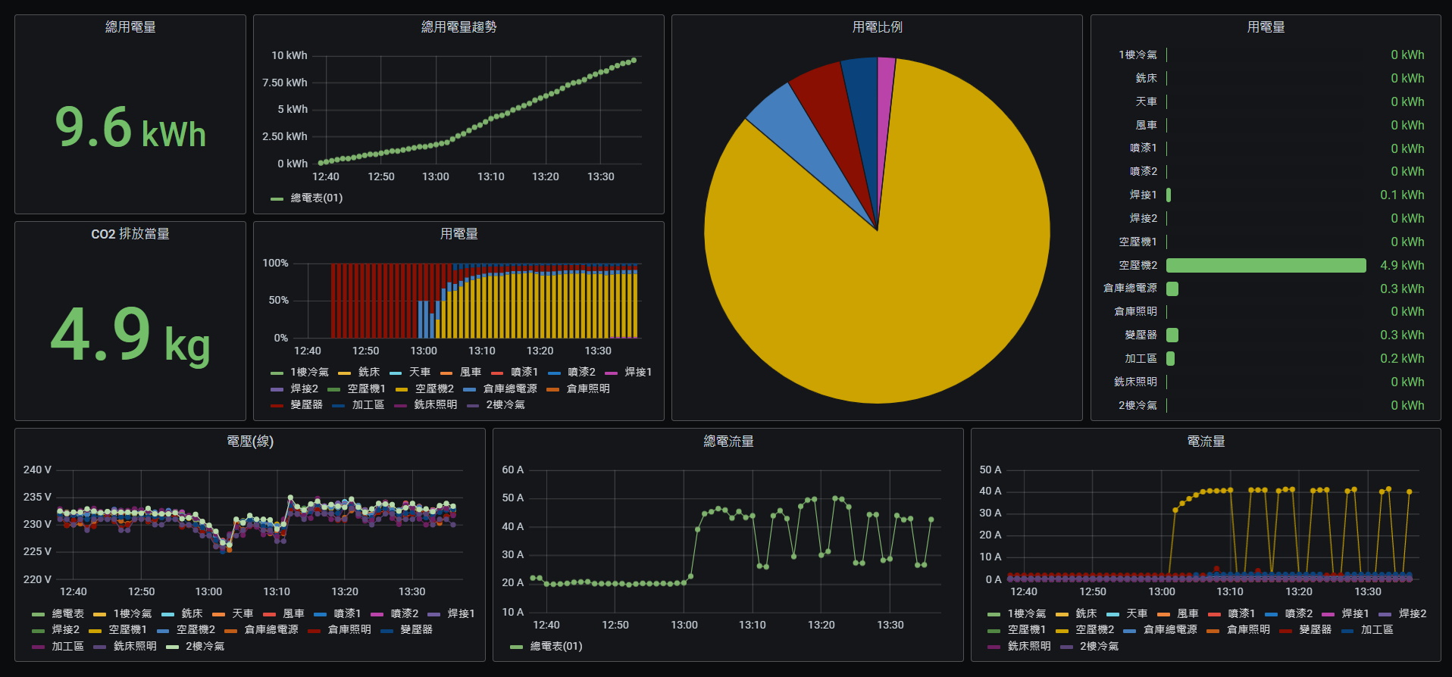This screenshot has height=677, width=1452.
Task: Toggle 空壓機2 series in 電流量 legend
Action: (x=1094, y=630)
